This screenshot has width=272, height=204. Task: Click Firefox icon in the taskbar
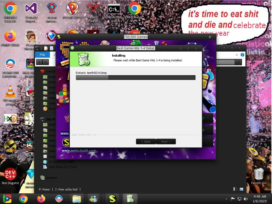pyautogui.click(x=41, y=199)
